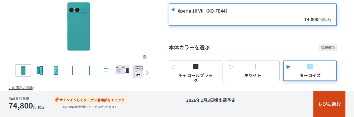View the first side profile thumbnail
Image resolution: width=354 pixels, height=117 pixels.
coord(73,70)
